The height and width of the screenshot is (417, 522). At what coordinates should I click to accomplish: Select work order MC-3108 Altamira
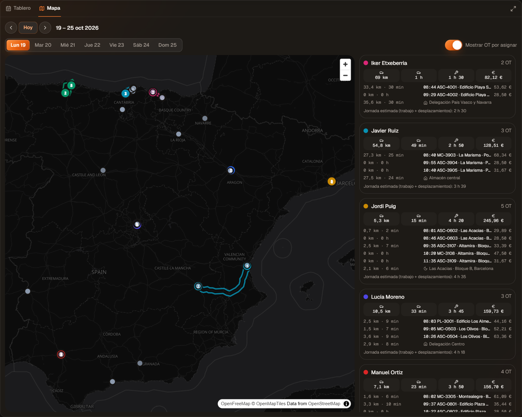(437, 254)
